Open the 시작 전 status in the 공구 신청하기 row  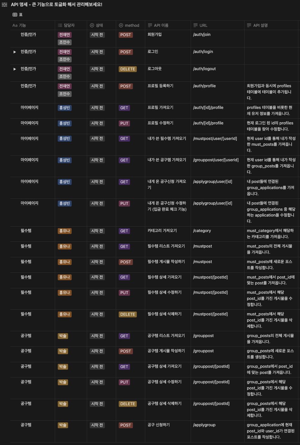tap(97, 425)
